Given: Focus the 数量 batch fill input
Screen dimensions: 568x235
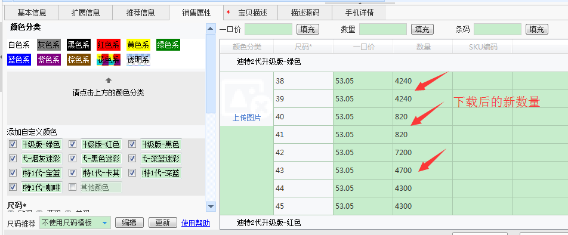Looking at the screenshot, I should click(x=383, y=29).
